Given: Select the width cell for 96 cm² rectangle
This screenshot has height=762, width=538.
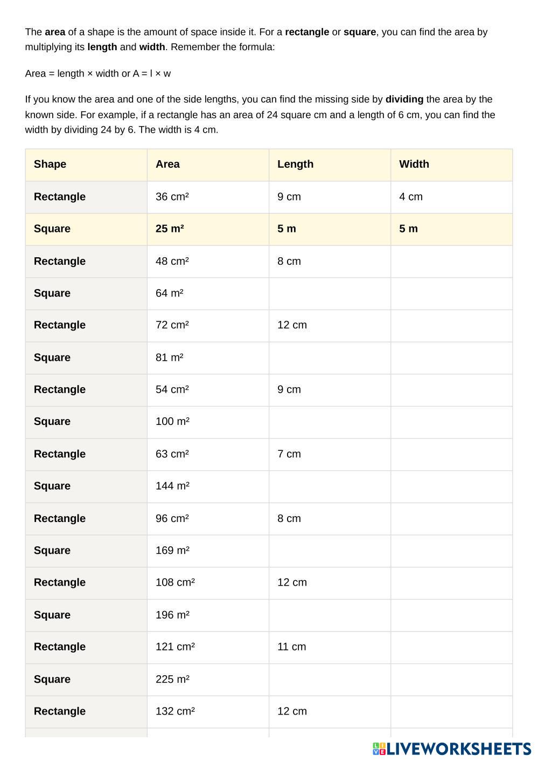Looking at the screenshot, I should point(451,519).
